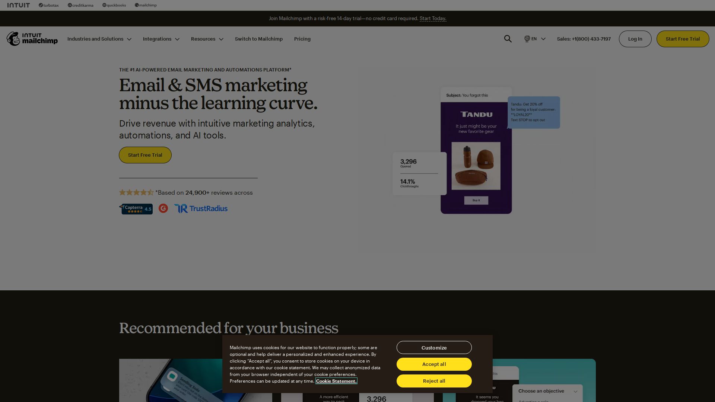Call sales at +1(800) 433-7197

584,39
